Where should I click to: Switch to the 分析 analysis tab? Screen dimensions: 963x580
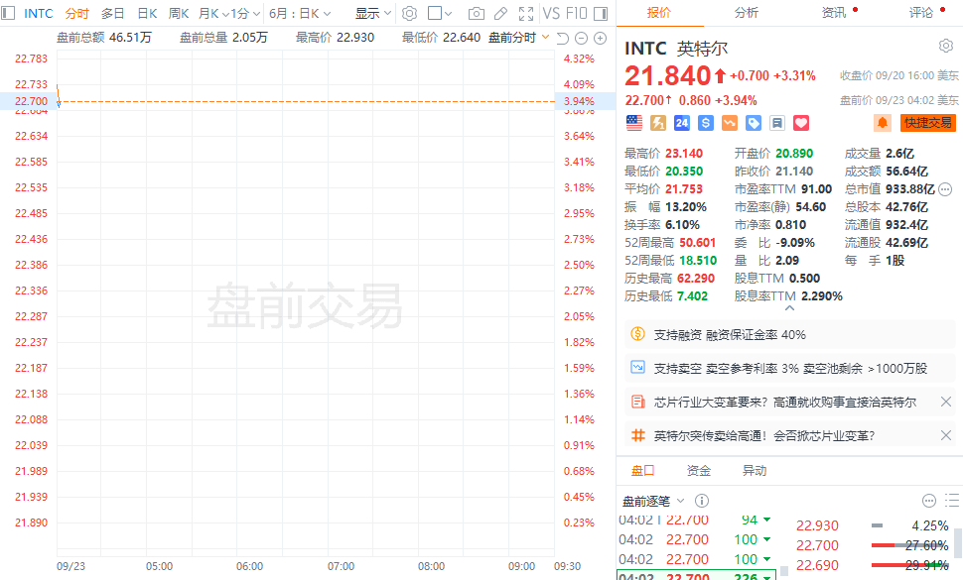click(747, 13)
